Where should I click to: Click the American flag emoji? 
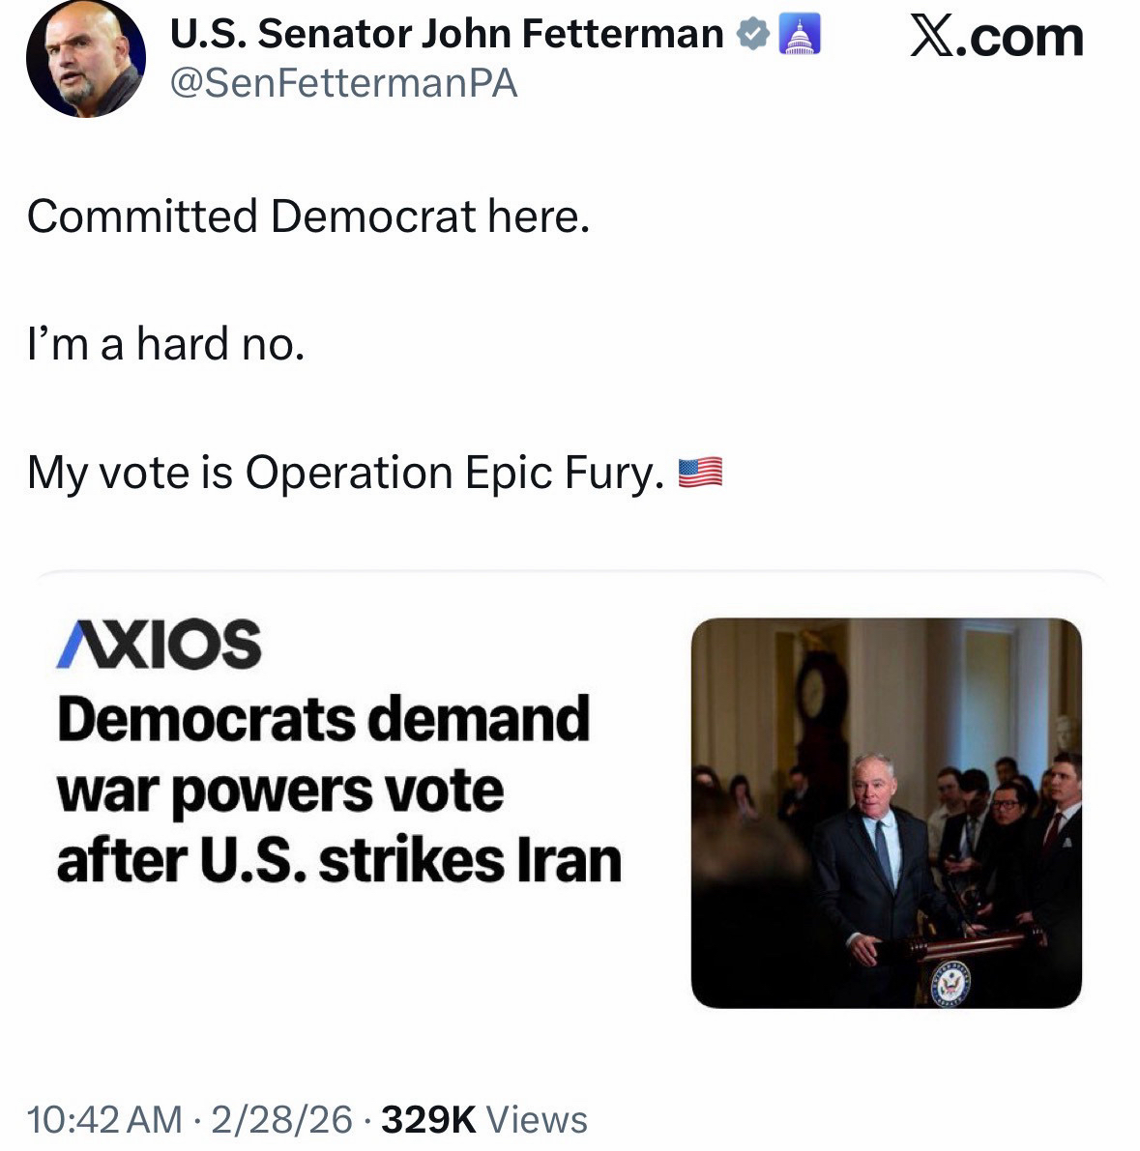pos(700,473)
